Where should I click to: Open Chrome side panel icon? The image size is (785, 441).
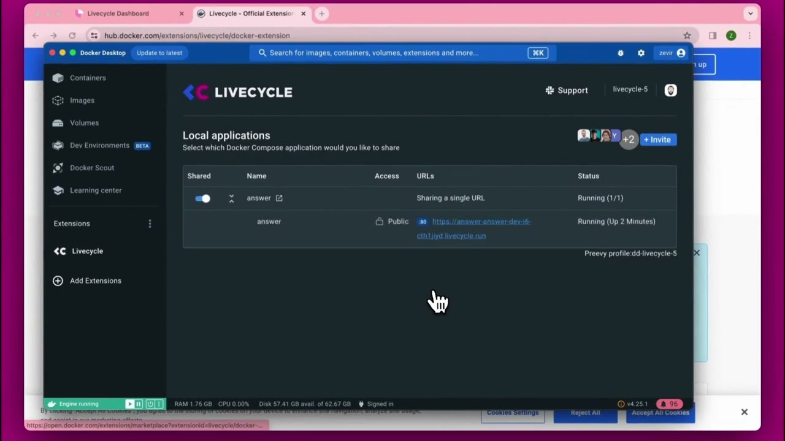click(712, 36)
